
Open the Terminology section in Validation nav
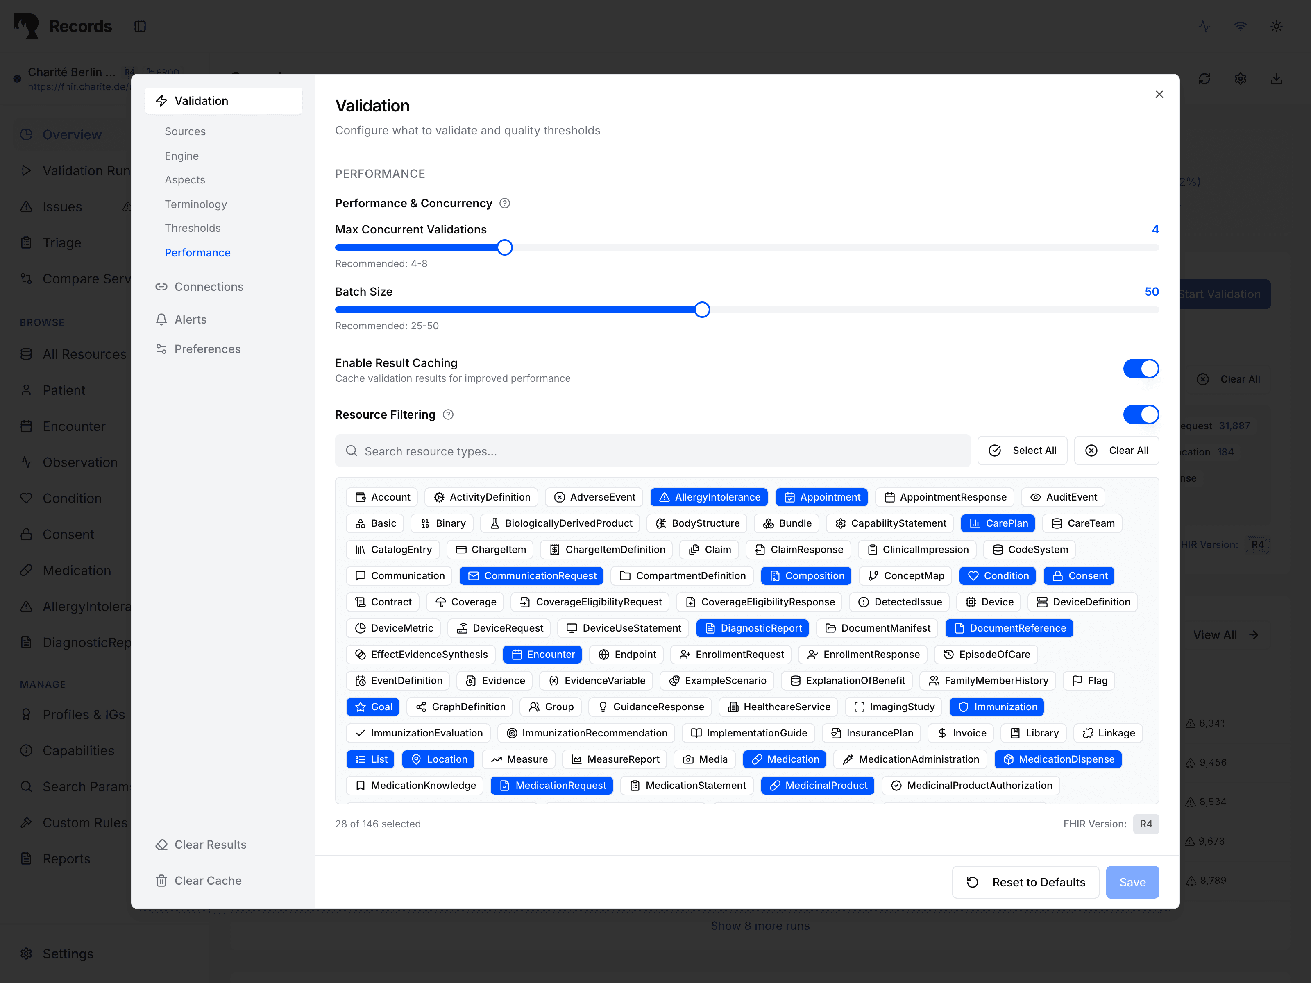click(195, 204)
